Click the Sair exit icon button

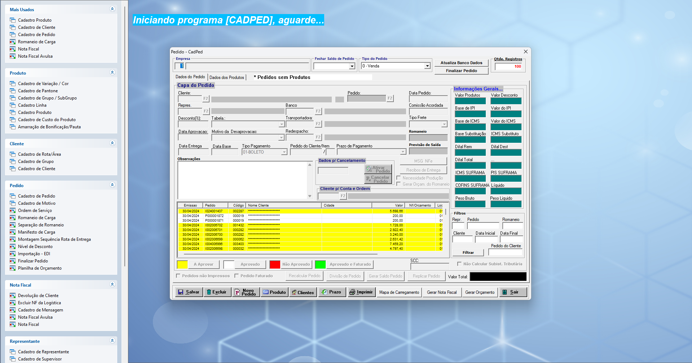(513, 292)
